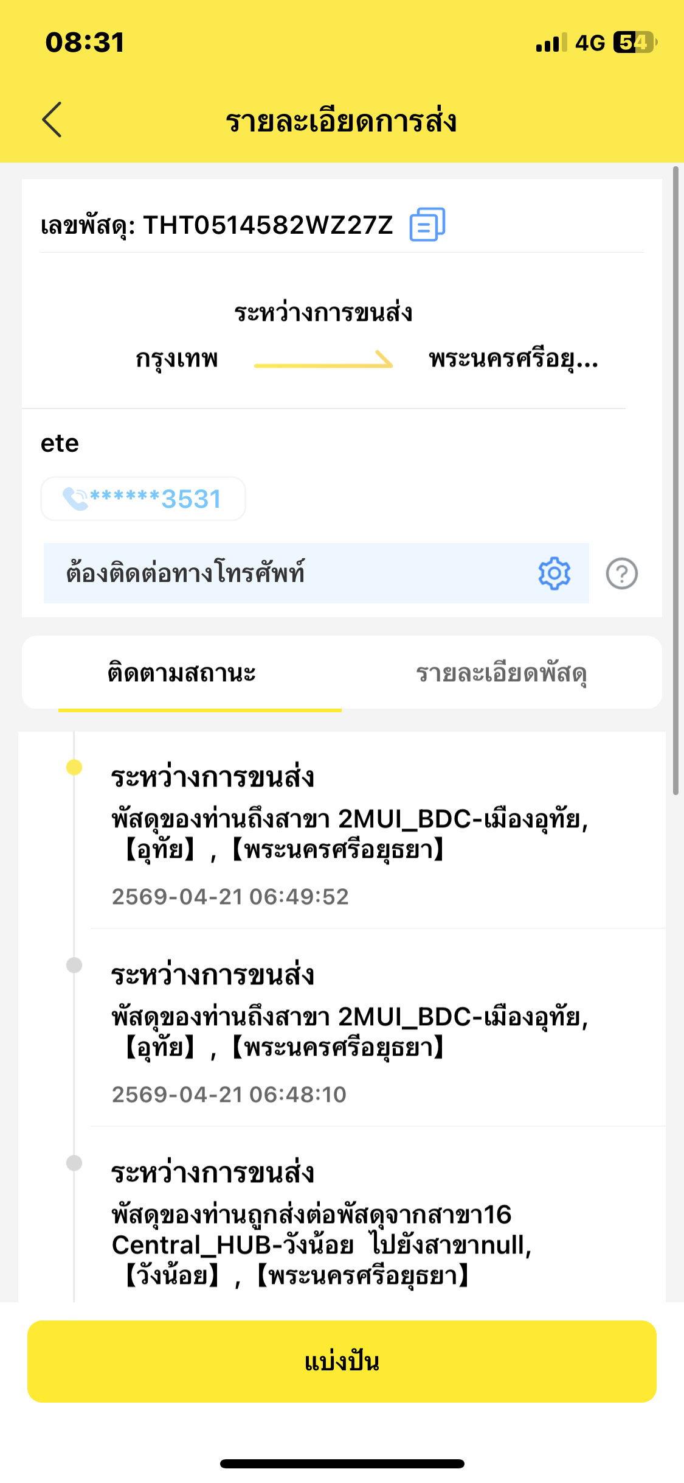684x1483 pixels.
Task: Tap the grey dot for 06:48:10 entry
Action: (x=74, y=965)
